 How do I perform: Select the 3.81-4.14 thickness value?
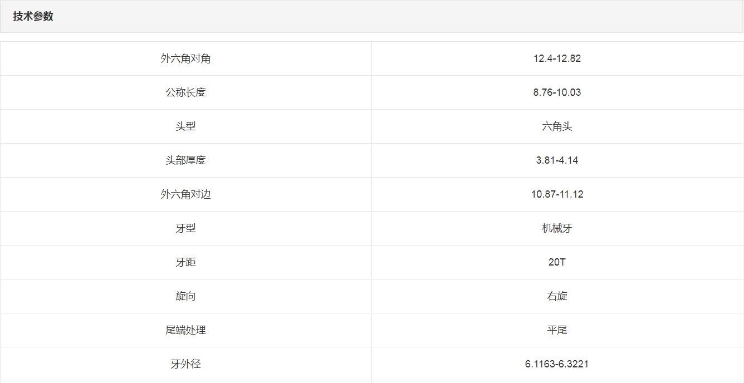pos(557,160)
